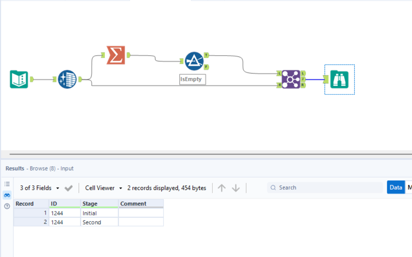Switch to the Metadata tab
This screenshot has height=257, width=412.
(x=409, y=187)
